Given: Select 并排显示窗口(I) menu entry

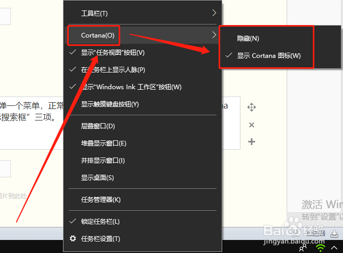Looking at the screenshot, I should coord(143,161).
